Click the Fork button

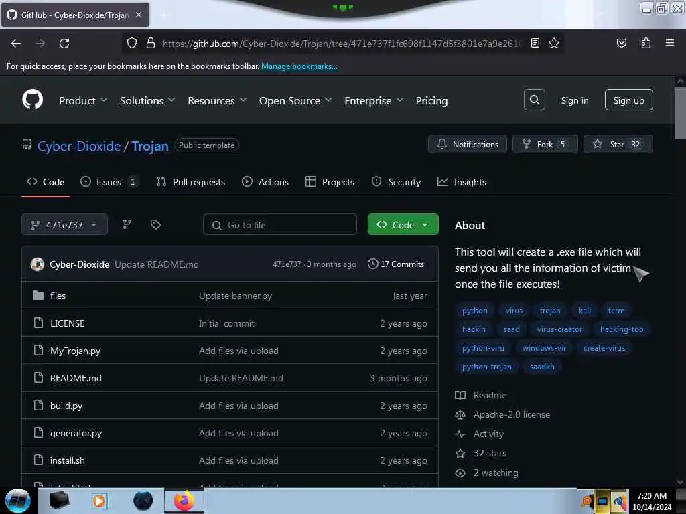click(x=545, y=144)
